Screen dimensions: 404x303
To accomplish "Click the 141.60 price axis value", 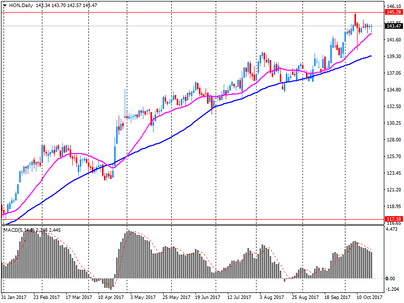I will pyautogui.click(x=394, y=40).
